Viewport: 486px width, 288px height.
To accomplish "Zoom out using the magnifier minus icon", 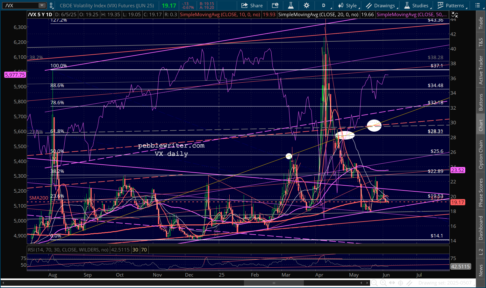I will 375,283.
